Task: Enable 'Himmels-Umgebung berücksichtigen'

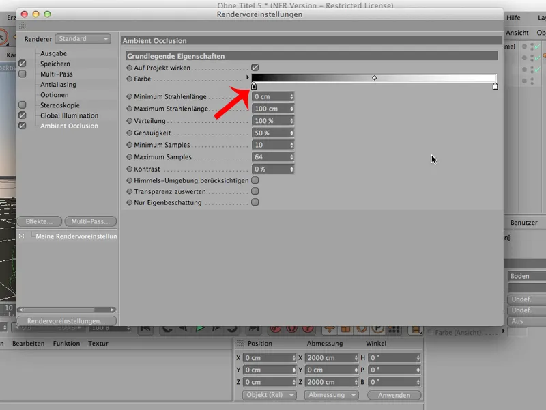Action: point(255,181)
